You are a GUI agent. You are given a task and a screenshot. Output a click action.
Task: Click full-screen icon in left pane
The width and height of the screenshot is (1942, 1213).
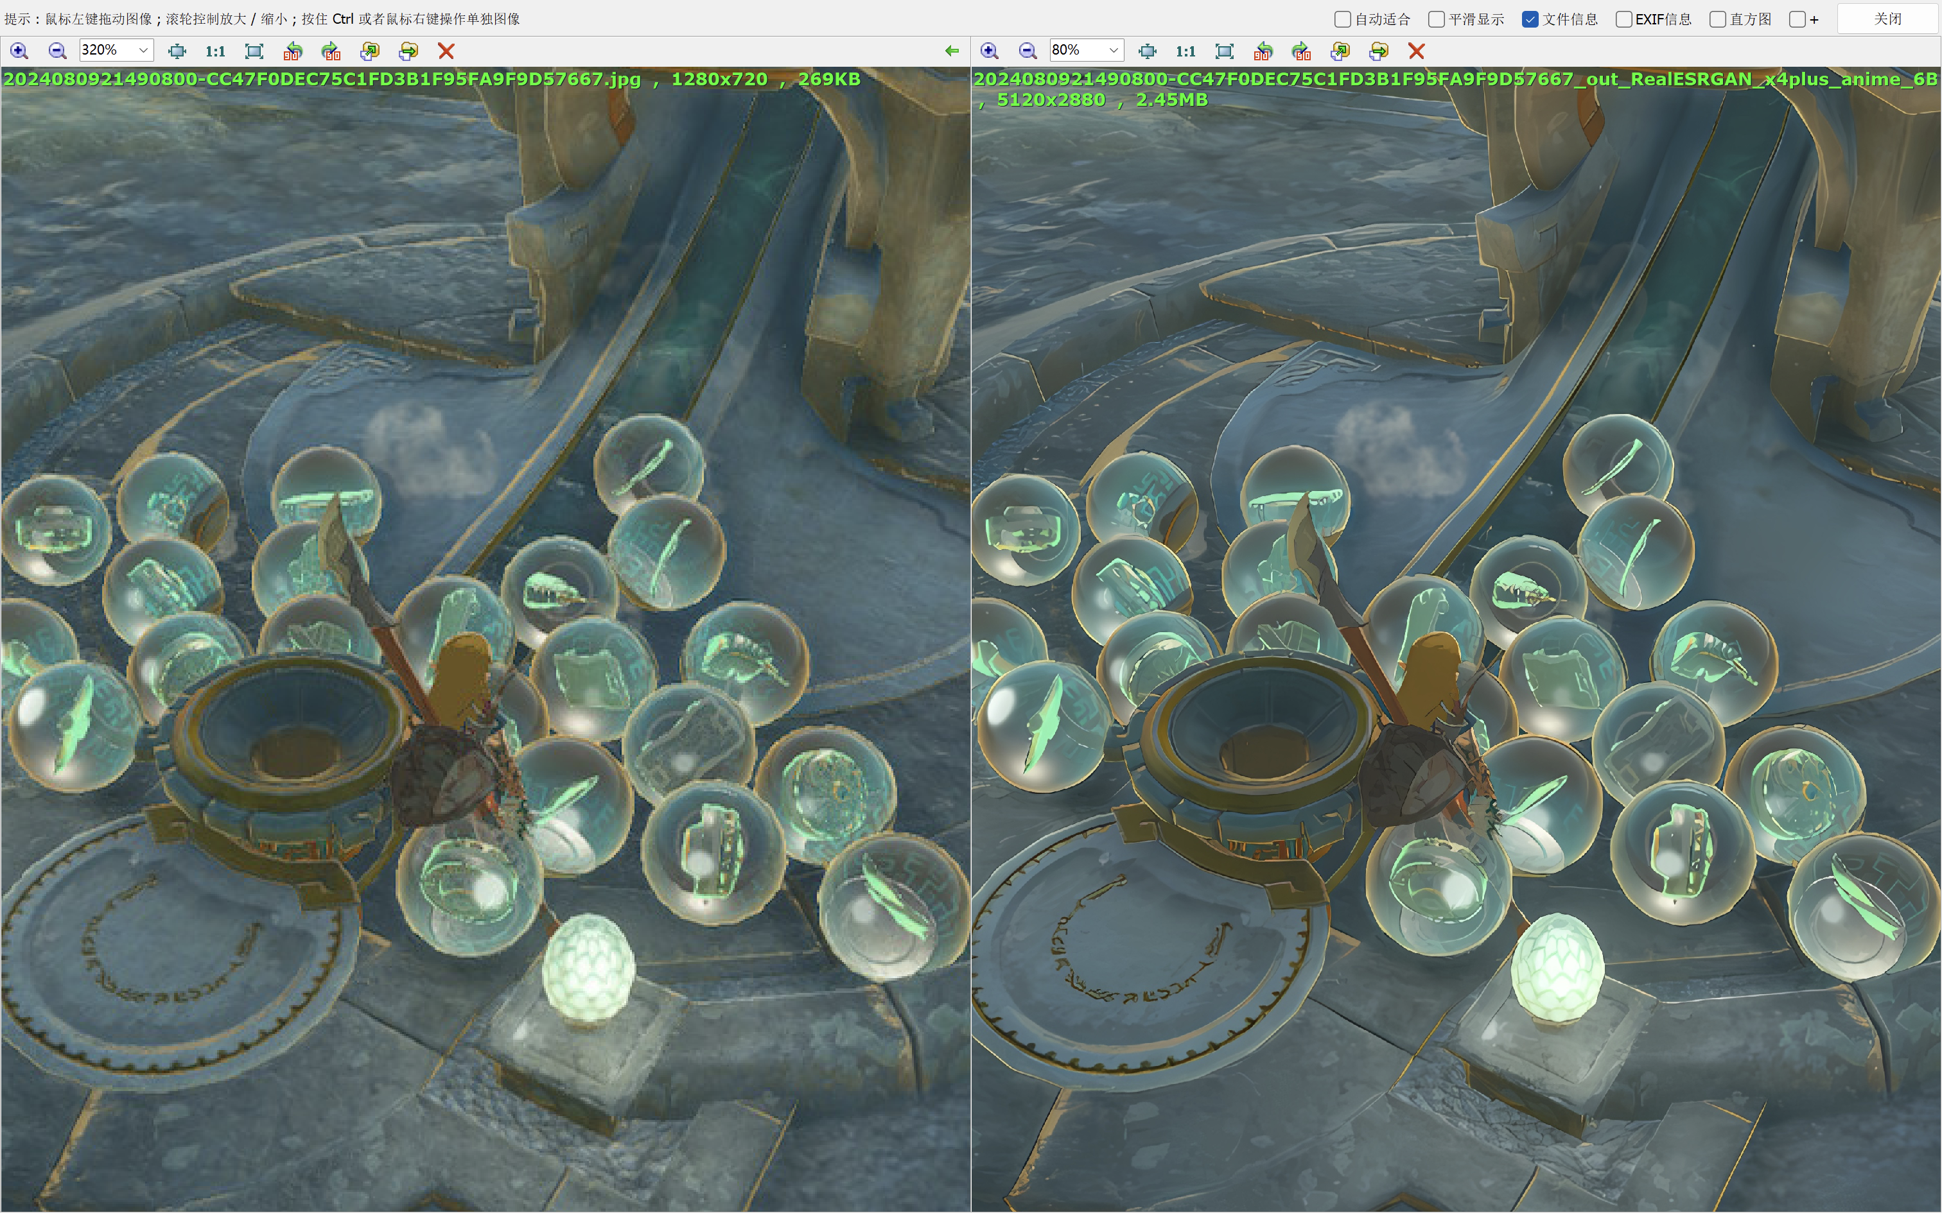click(x=254, y=51)
